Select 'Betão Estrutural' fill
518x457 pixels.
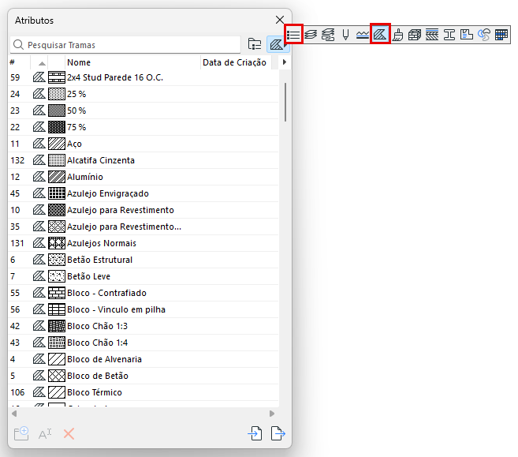[143, 260]
